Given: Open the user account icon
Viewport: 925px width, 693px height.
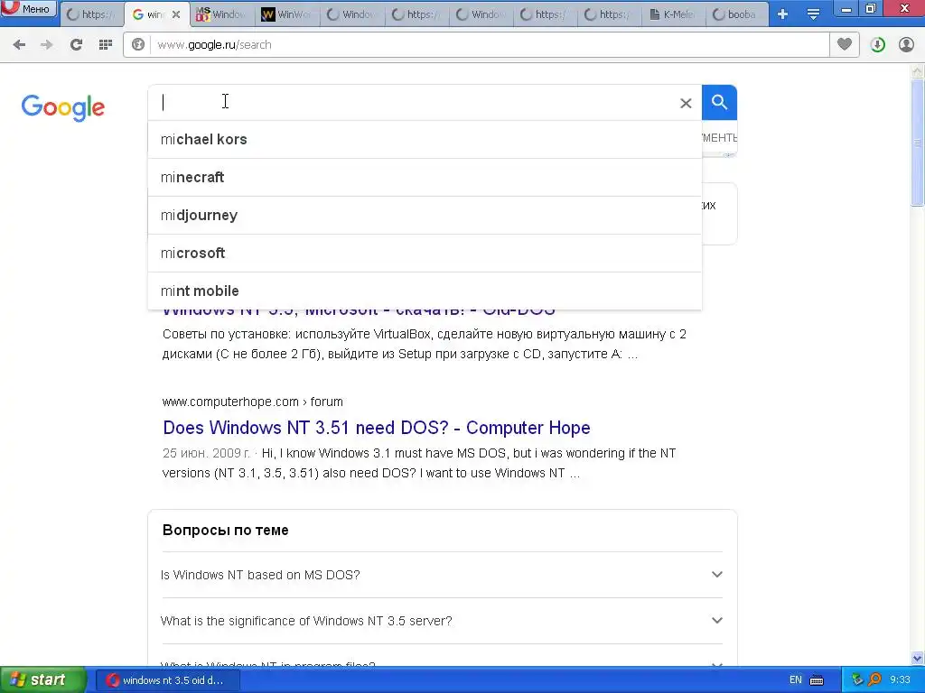Looking at the screenshot, I should 906,45.
